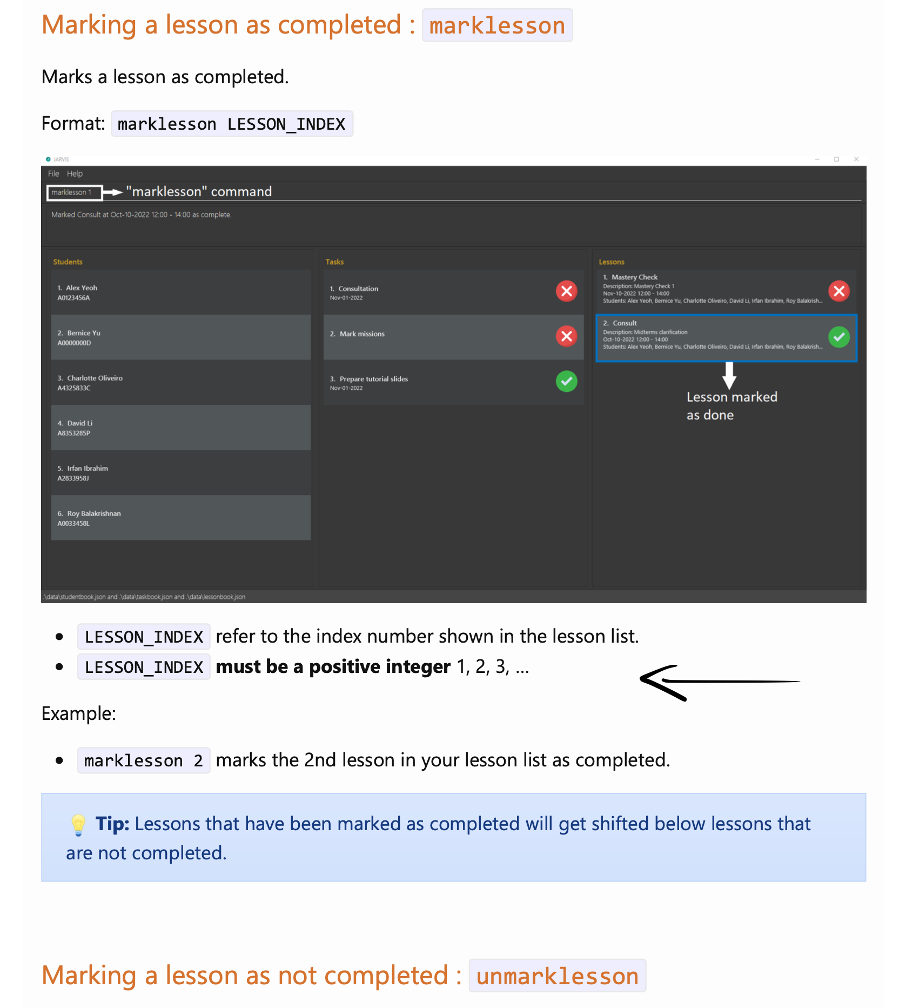Click the example code marklesson 2

[144, 761]
